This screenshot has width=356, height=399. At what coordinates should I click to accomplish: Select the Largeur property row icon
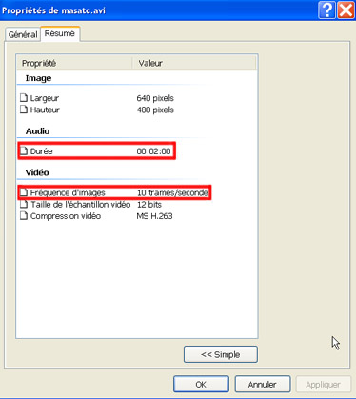point(24,97)
